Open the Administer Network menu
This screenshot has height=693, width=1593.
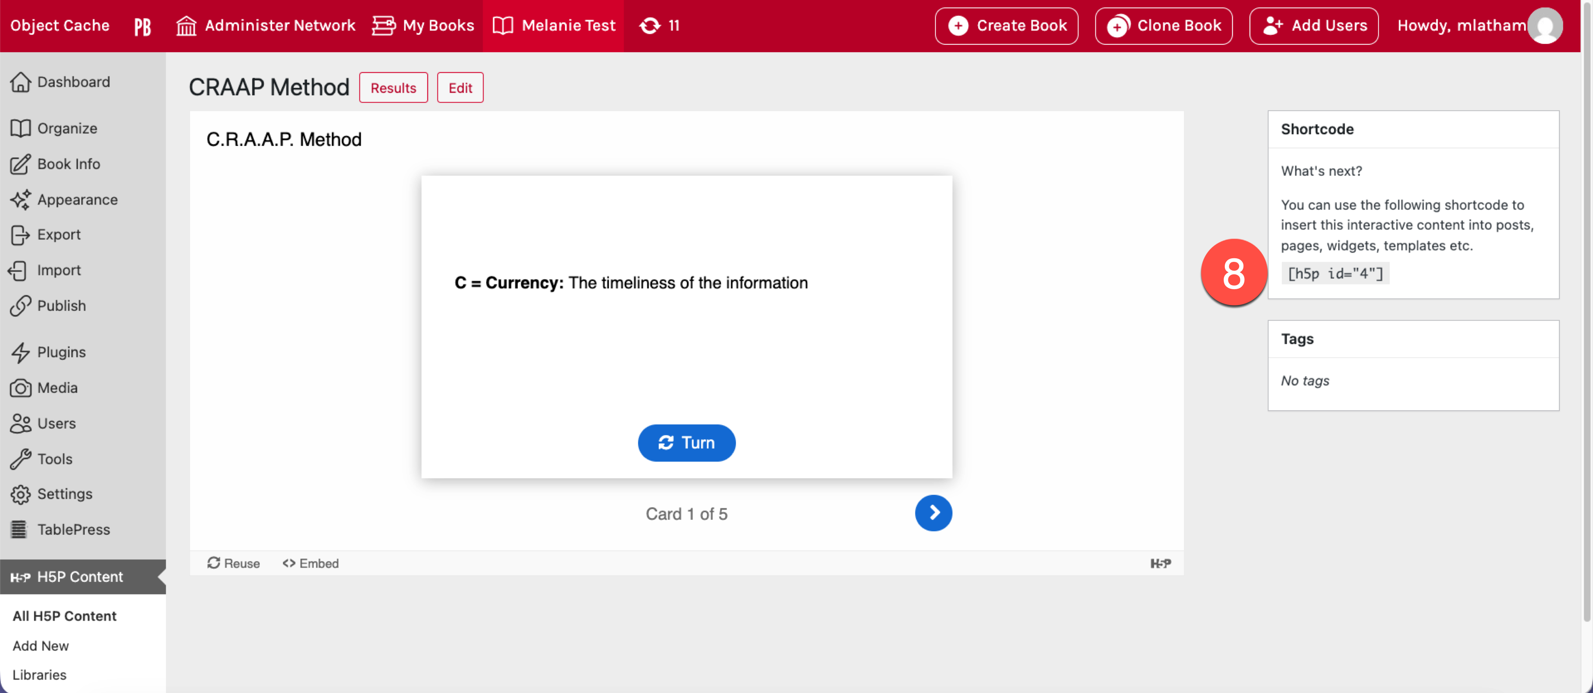click(266, 26)
